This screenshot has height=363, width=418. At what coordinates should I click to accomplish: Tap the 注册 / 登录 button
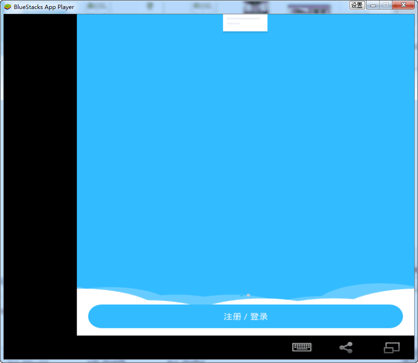[x=245, y=317]
